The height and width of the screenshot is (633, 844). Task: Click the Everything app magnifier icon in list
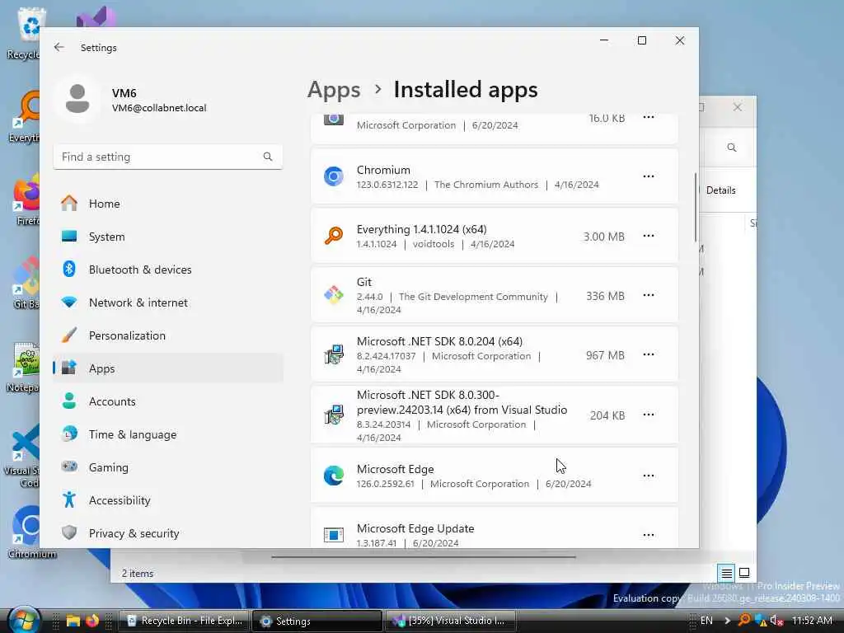(x=334, y=236)
